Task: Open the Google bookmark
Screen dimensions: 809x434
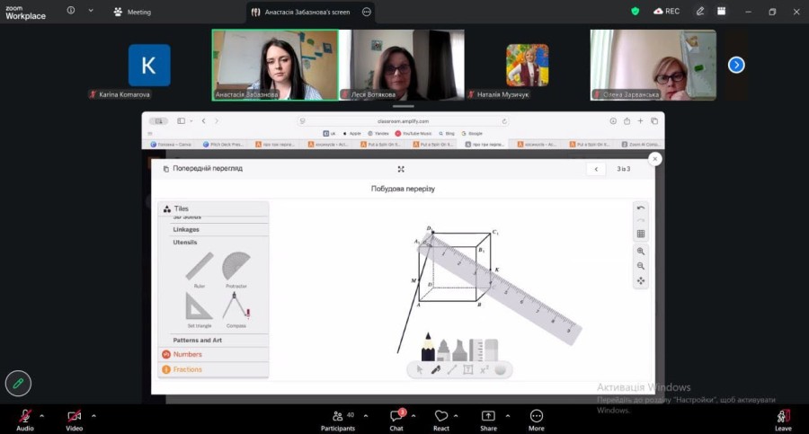Action: tap(472, 134)
